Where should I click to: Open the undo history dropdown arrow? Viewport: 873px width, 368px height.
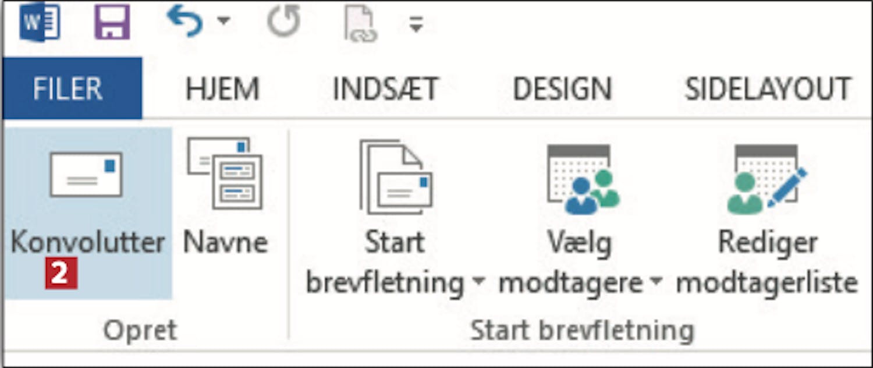pos(223,22)
